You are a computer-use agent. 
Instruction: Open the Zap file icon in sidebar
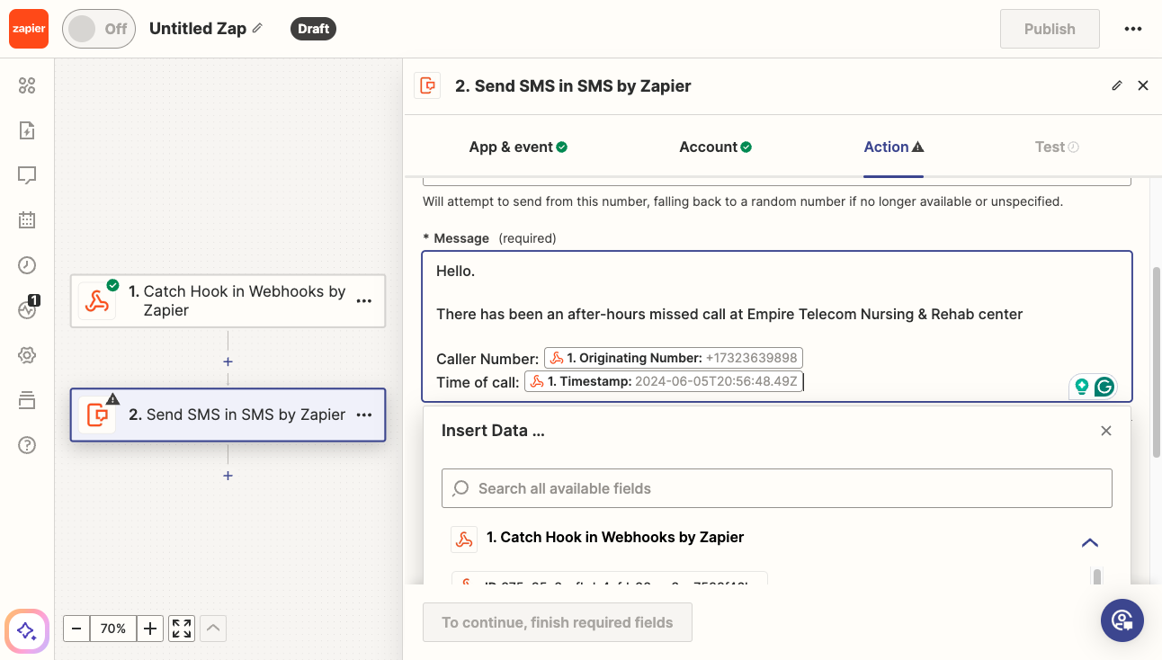click(x=27, y=130)
